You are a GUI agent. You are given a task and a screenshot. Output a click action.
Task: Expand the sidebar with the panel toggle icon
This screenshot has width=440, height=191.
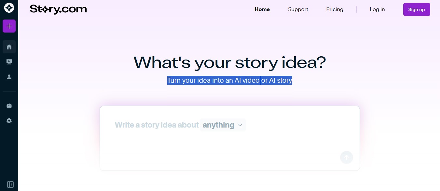[10, 184]
